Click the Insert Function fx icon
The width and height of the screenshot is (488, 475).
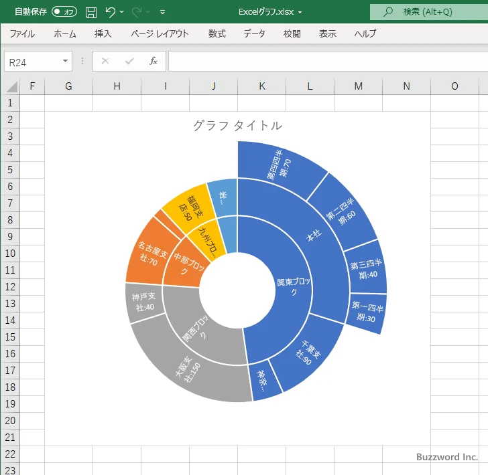153,61
